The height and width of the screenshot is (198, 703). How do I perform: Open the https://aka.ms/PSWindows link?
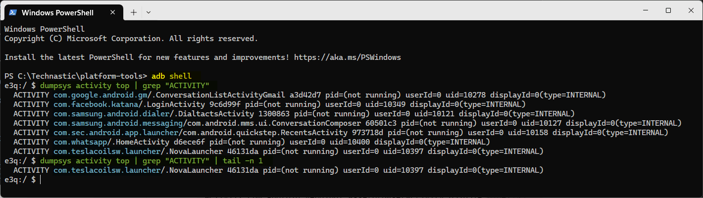click(x=347, y=57)
